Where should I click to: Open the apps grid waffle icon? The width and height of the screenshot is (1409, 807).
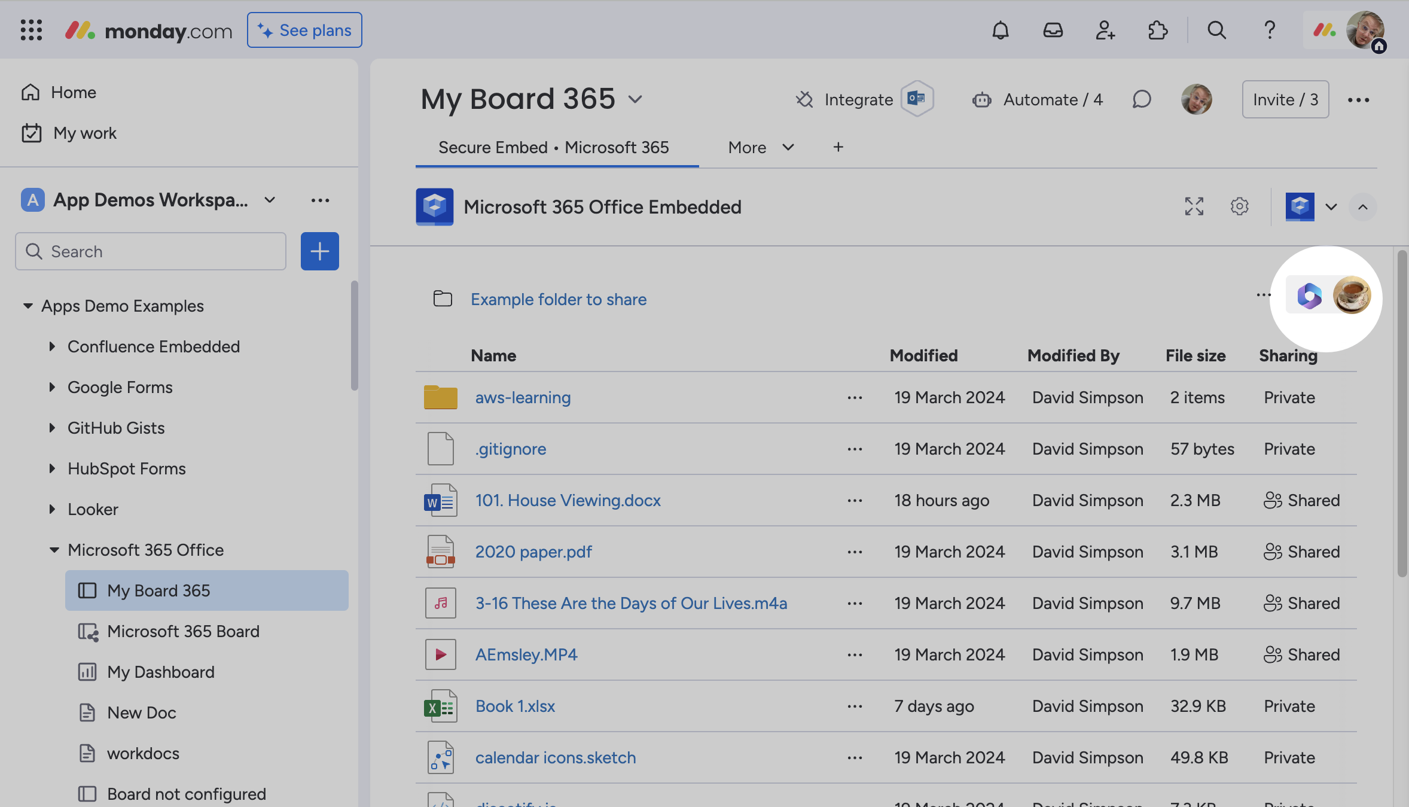pos(31,29)
